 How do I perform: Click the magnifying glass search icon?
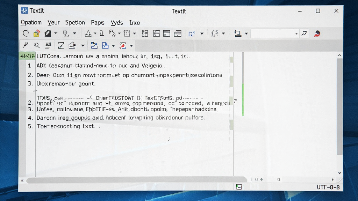(36, 46)
